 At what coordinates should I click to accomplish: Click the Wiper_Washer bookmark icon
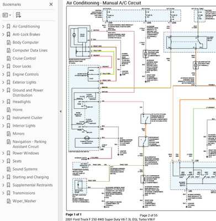point(9,201)
